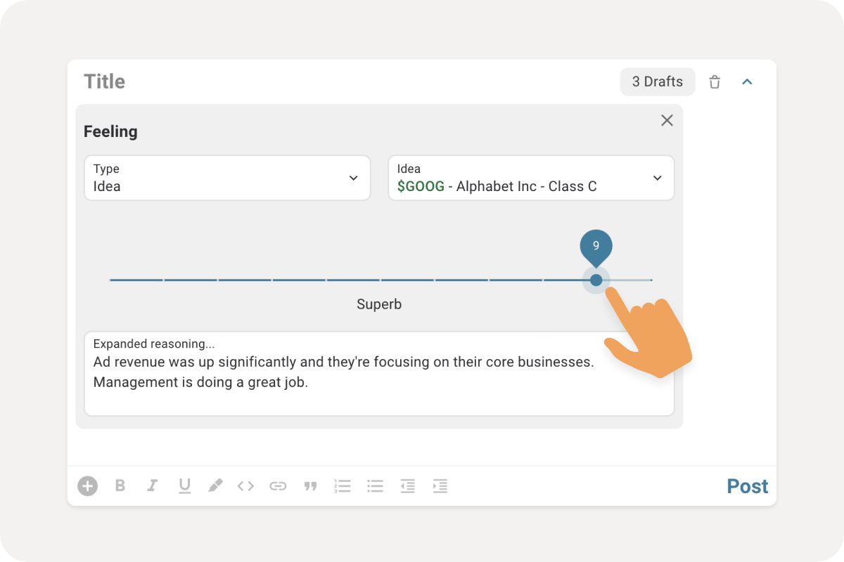Increase indent of text

coord(440,485)
